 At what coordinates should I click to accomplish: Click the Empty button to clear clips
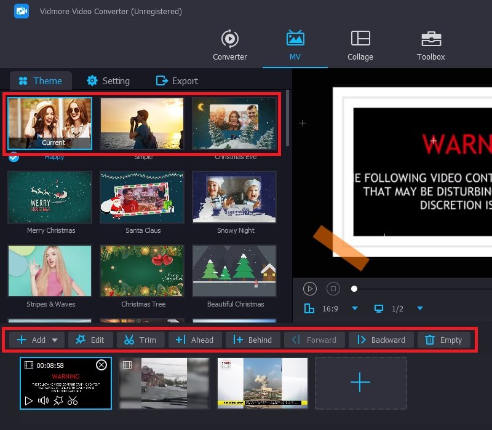click(443, 340)
